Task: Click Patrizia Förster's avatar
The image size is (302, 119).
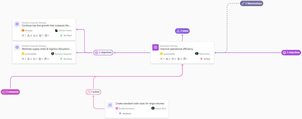Action: (56, 31)
